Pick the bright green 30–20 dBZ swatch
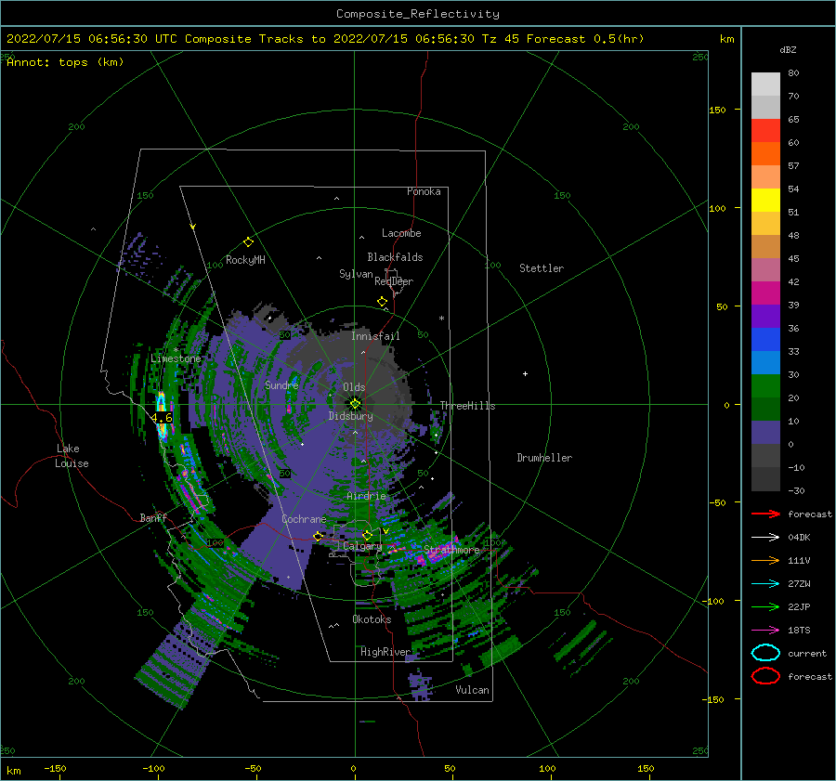This screenshot has width=836, height=781. click(x=765, y=386)
